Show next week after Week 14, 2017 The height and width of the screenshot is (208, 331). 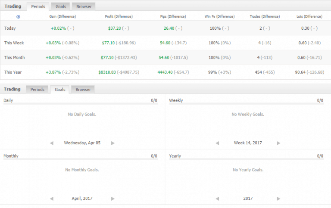tap(278, 143)
